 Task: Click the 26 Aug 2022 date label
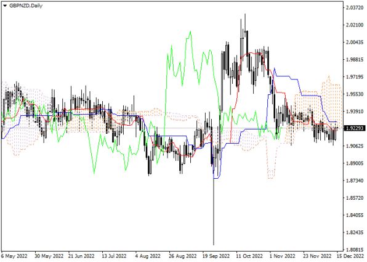182,255
